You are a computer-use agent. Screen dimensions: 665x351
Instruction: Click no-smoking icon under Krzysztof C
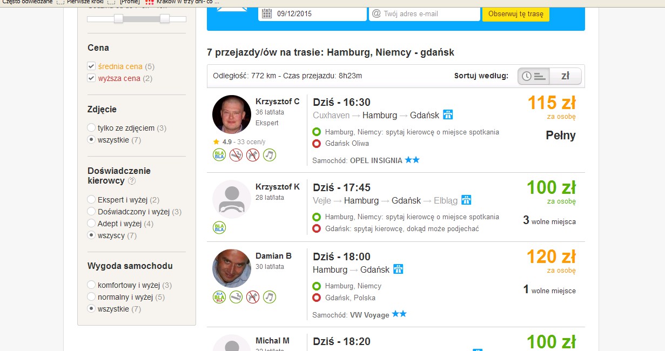236,156
